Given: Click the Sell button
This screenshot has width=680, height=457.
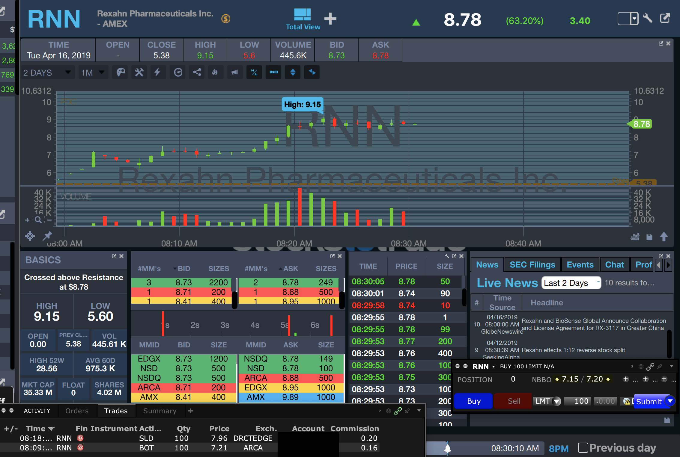Looking at the screenshot, I should [x=514, y=401].
